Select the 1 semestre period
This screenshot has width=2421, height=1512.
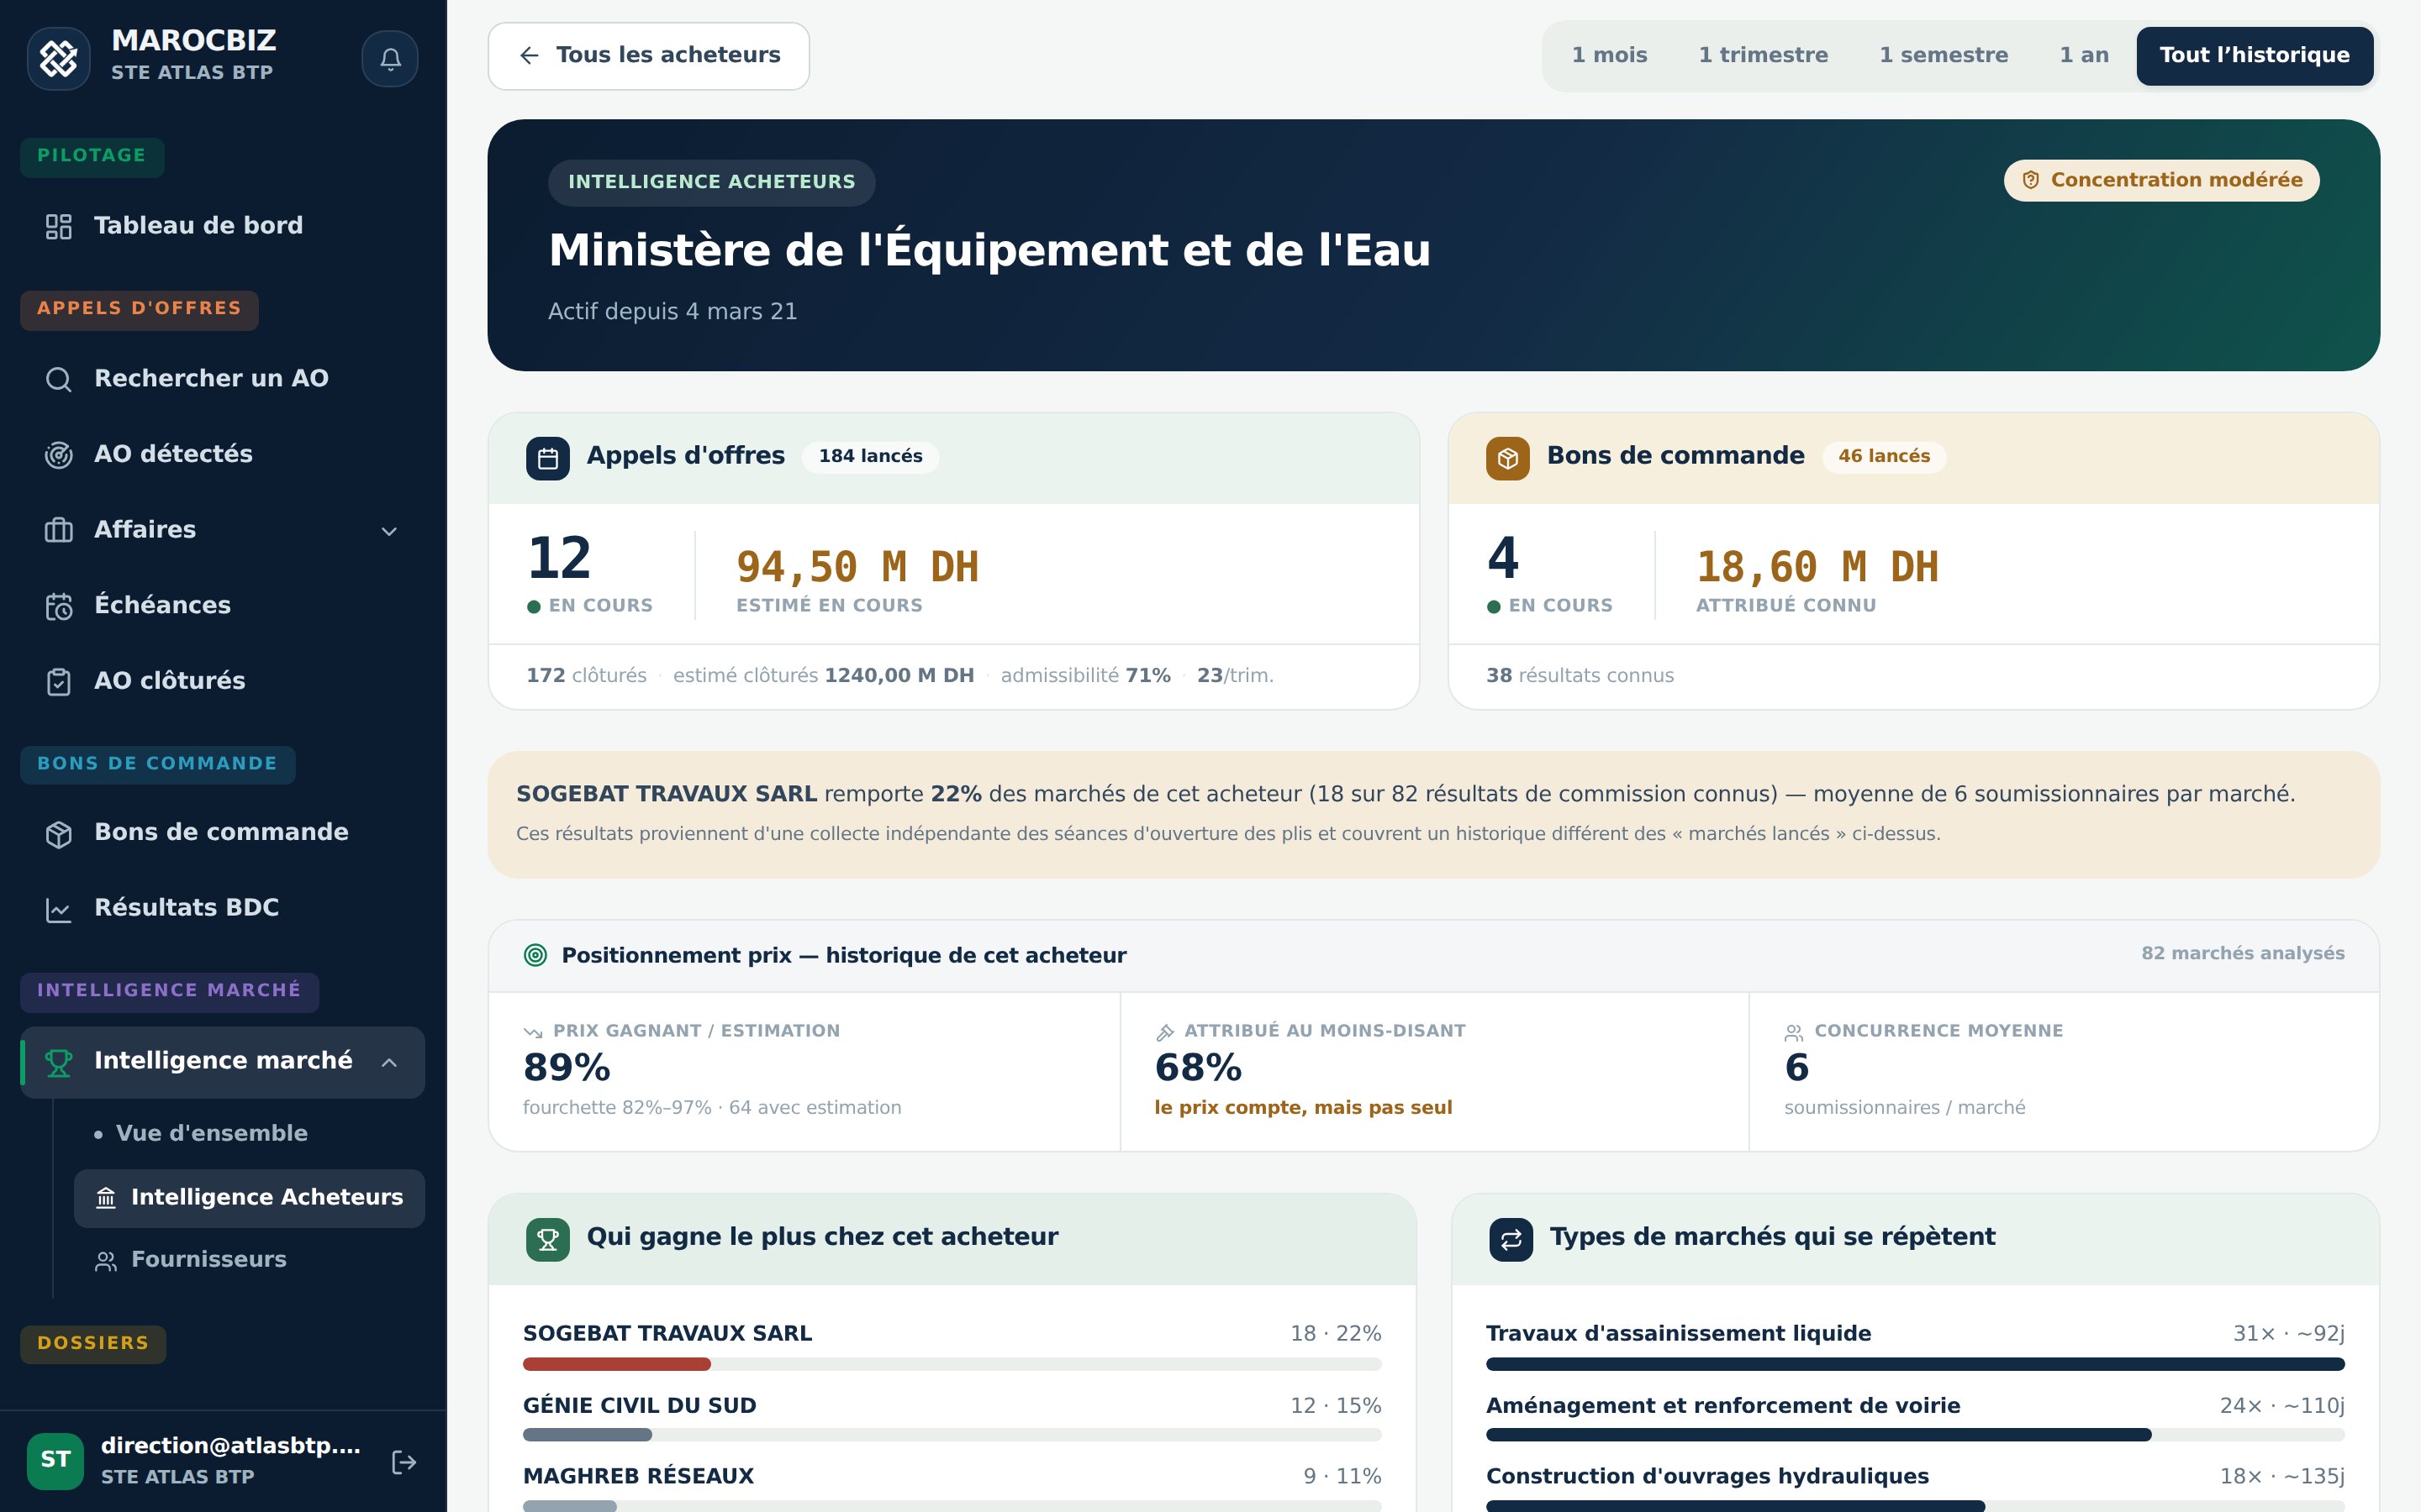pos(1943,56)
